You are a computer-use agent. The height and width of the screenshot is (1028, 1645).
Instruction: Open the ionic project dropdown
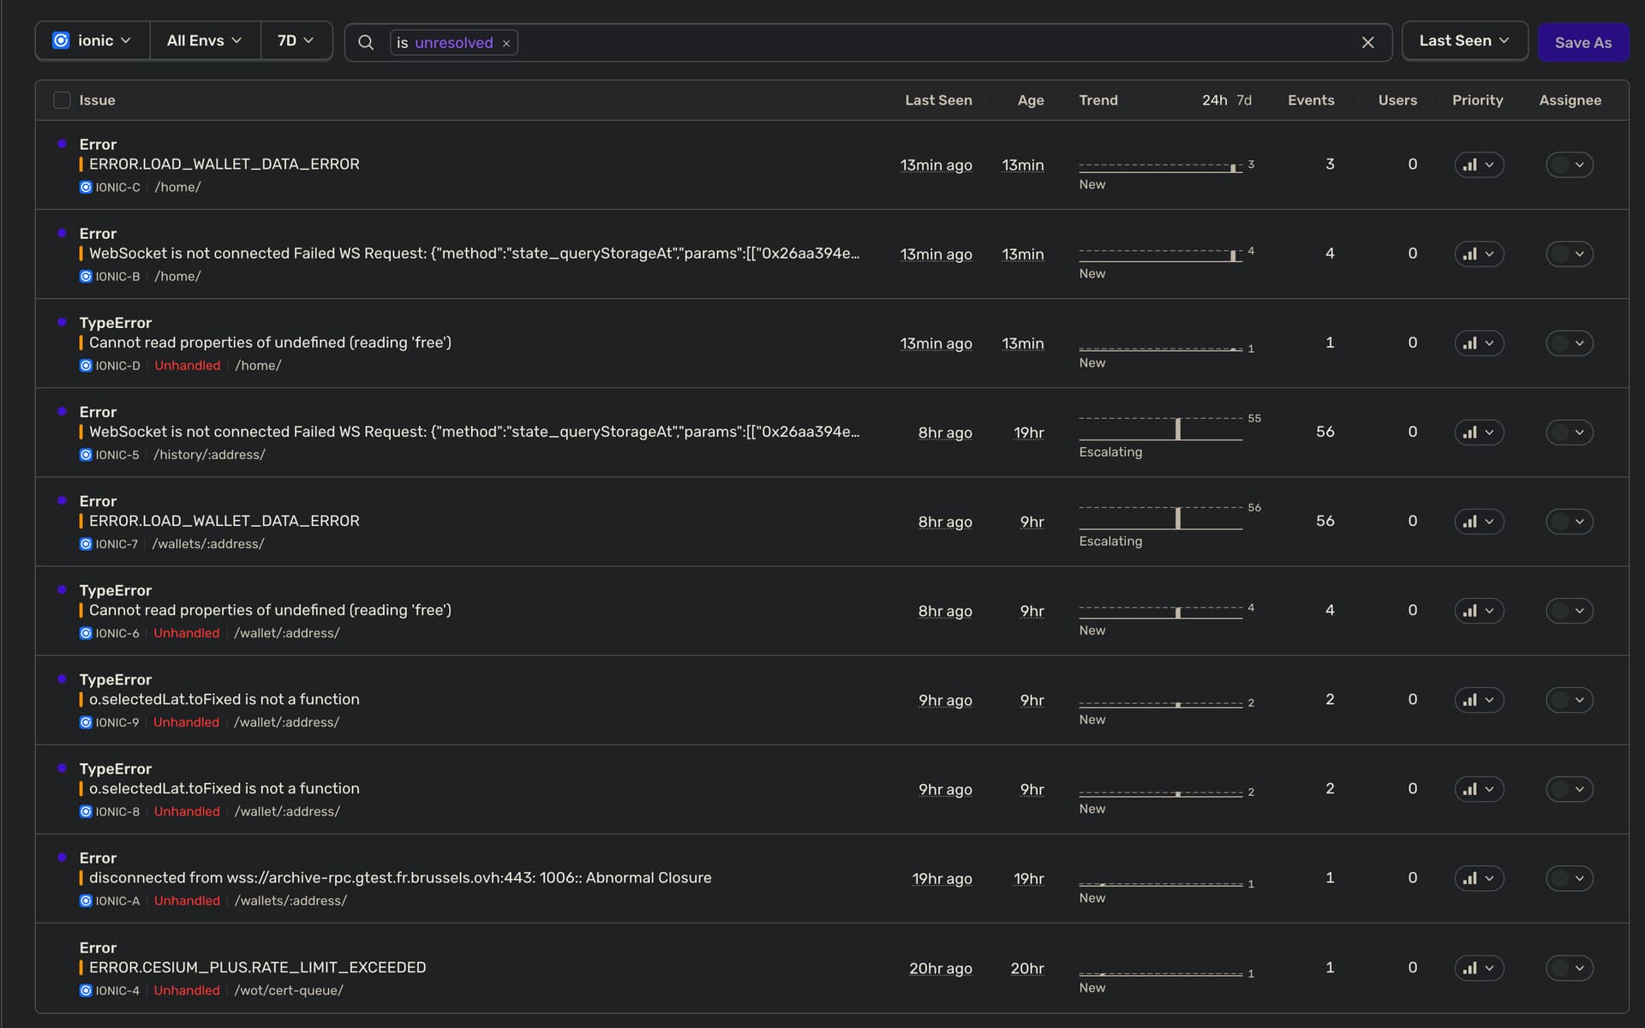coord(93,40)
